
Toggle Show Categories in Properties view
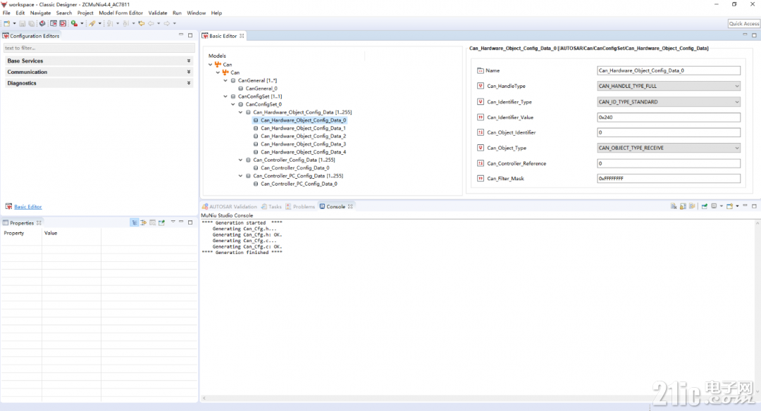(135, 222)
